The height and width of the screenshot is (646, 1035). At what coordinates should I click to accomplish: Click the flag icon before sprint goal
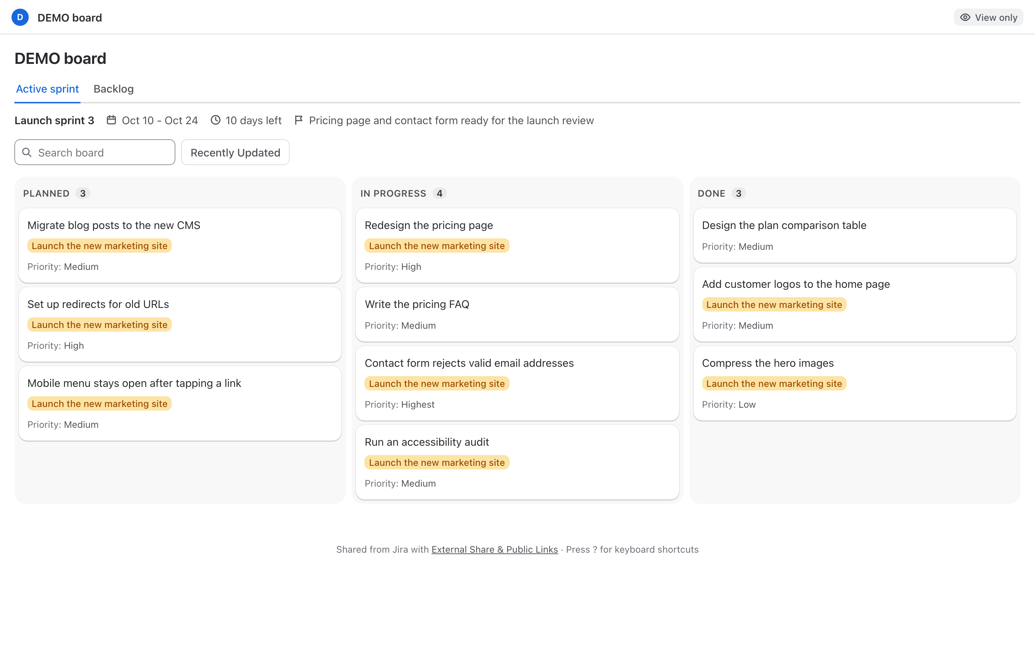pyautogui.click(x=299, y=120)
